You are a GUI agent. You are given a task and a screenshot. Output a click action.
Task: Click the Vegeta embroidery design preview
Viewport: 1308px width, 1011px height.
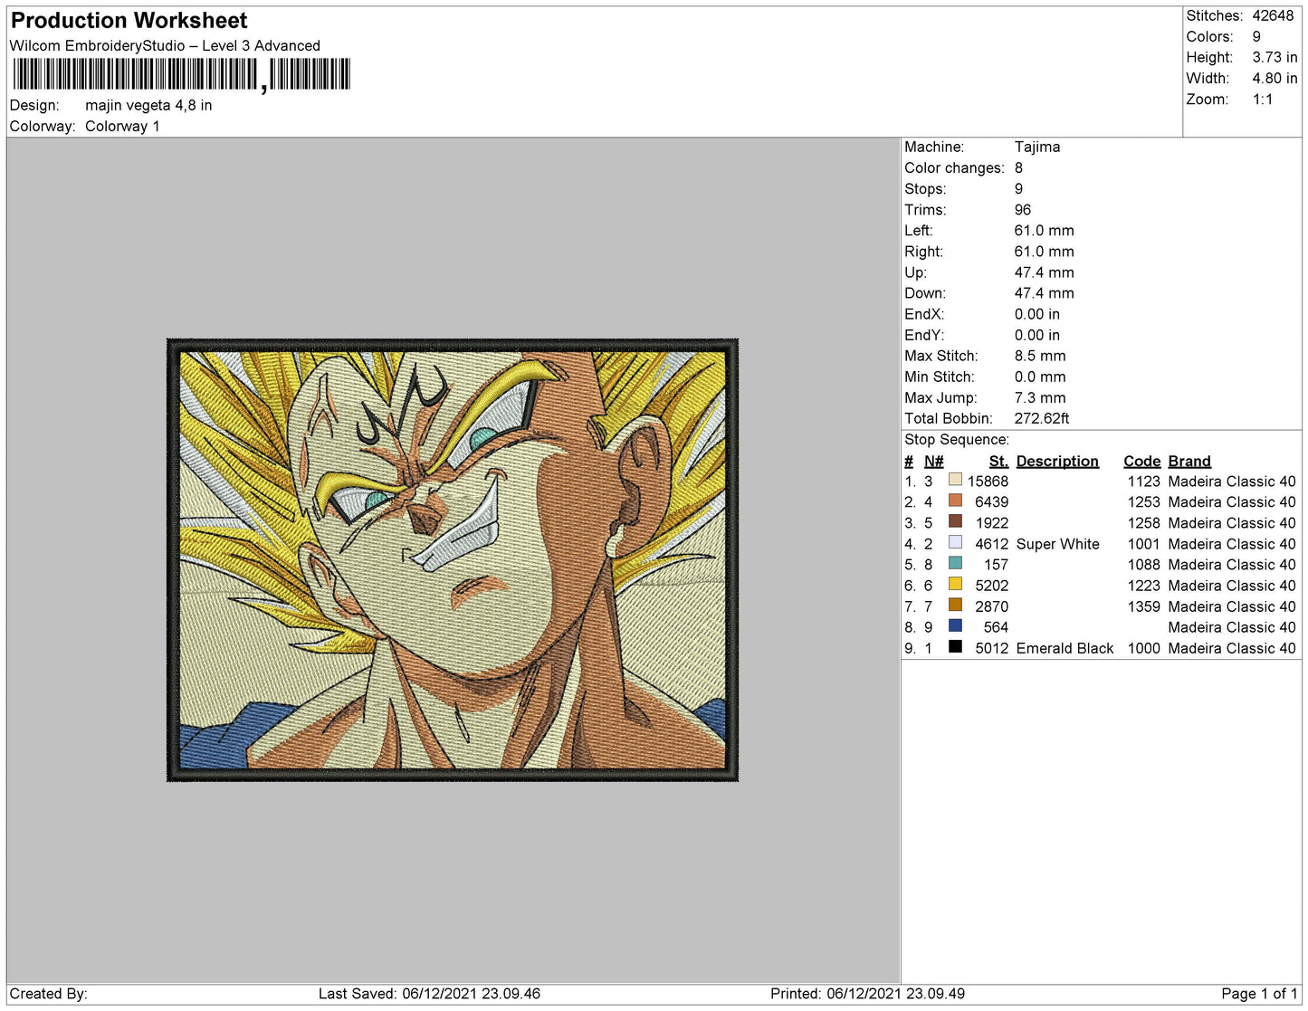point(453,560)
